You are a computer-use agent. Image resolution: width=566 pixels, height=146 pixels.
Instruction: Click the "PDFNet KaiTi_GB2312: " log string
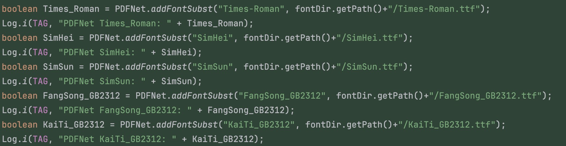[x=117, y=139]
